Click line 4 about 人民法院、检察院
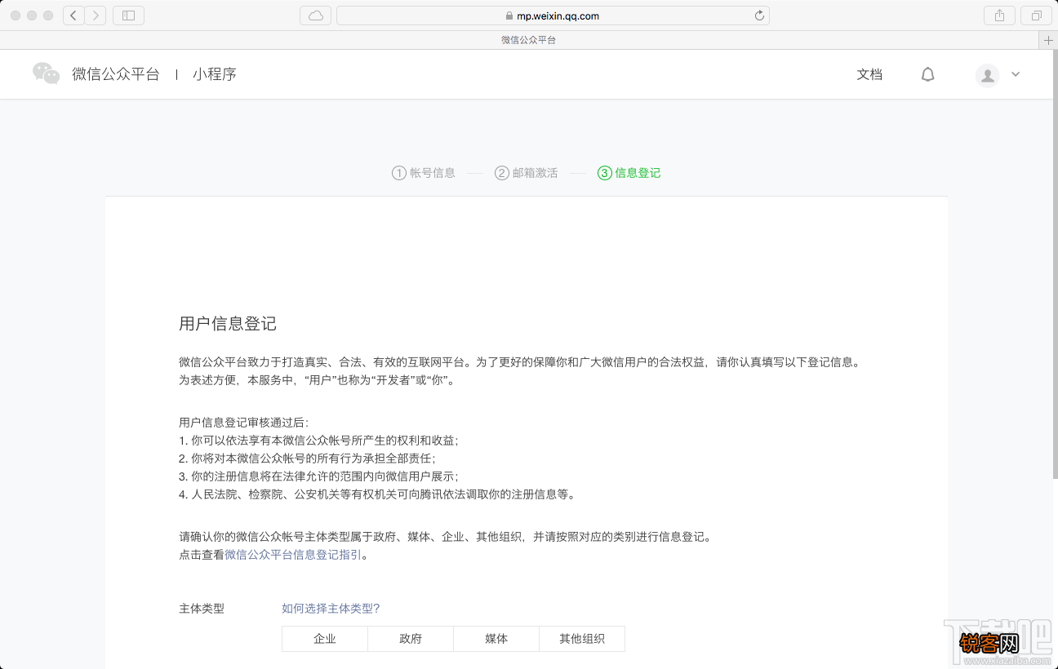 377,494
